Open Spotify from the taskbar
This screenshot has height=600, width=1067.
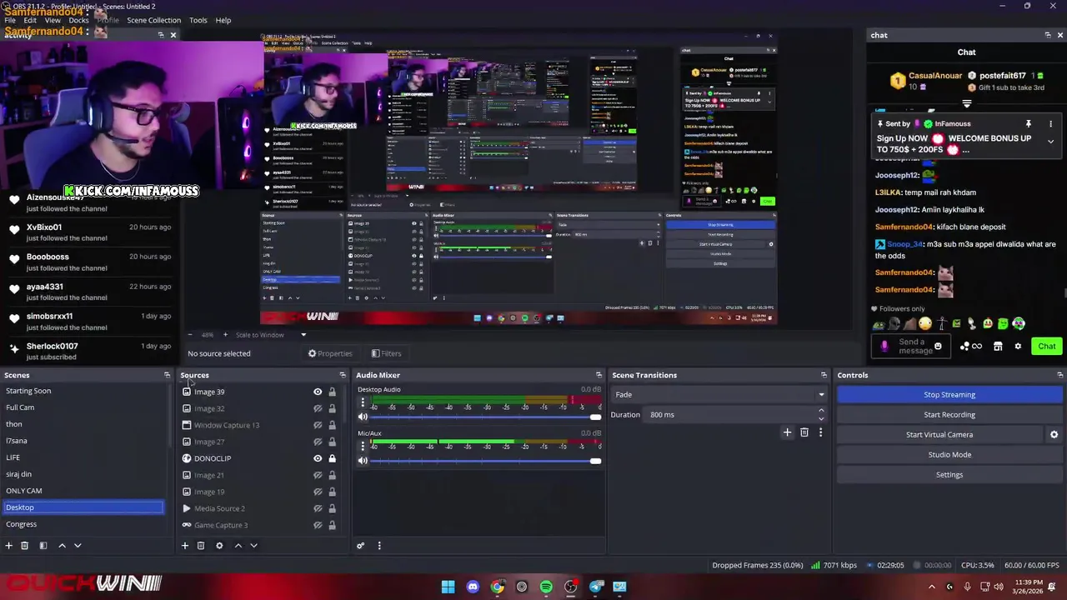point(546,587)
